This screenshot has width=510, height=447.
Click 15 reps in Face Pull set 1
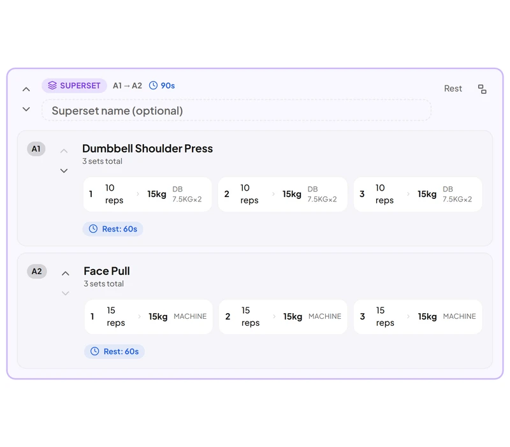(116, 316)
